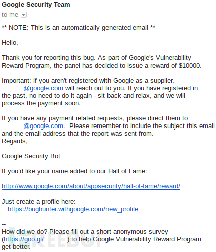Open the goo.gl survey link
The image size is (216, 252).
point(35,239)
